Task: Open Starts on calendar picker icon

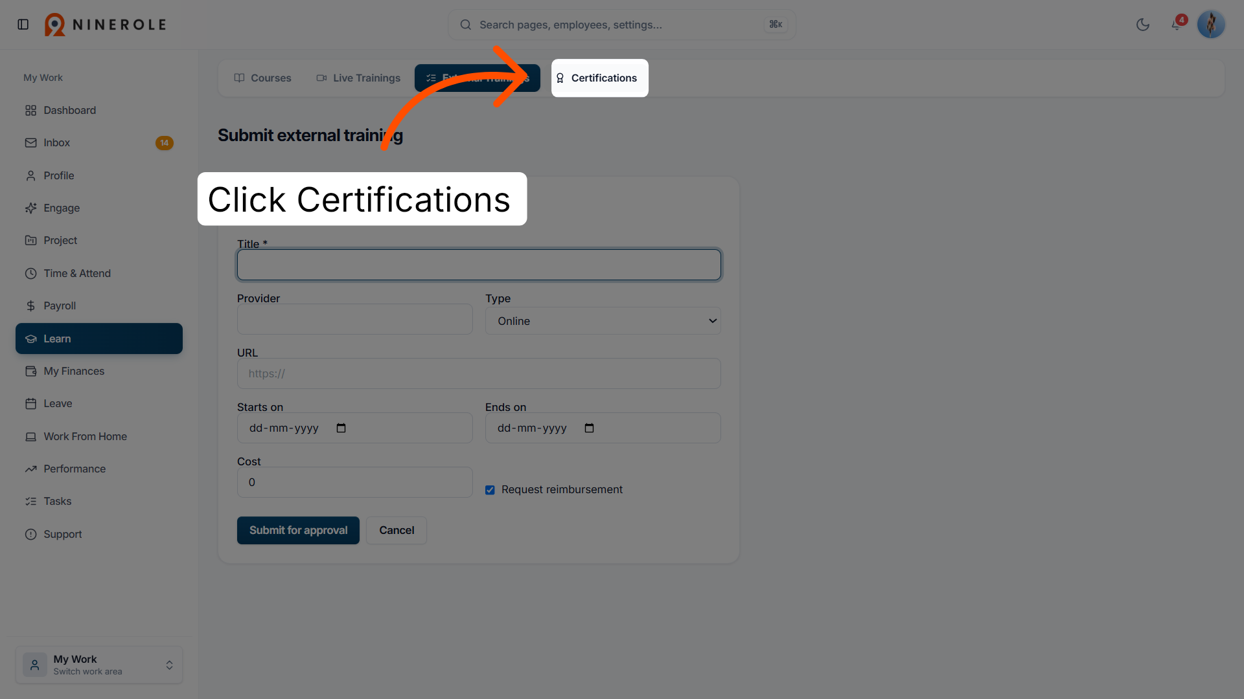Action: click(x=341, y=428)
